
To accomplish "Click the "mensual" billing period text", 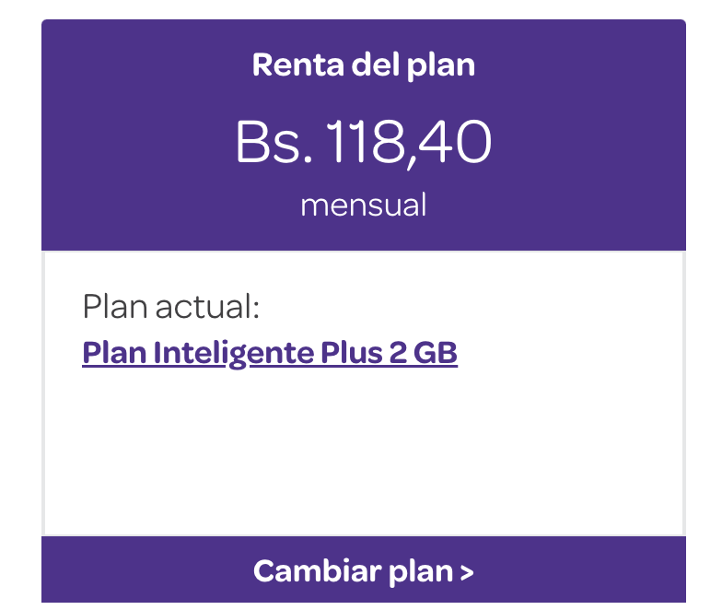I will [363, 205].
